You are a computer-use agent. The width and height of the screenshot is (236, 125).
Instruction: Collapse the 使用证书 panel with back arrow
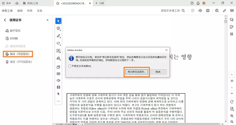[5, 20]
